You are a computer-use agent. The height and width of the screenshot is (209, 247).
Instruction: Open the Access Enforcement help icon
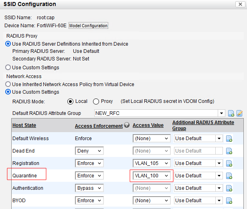127,125
